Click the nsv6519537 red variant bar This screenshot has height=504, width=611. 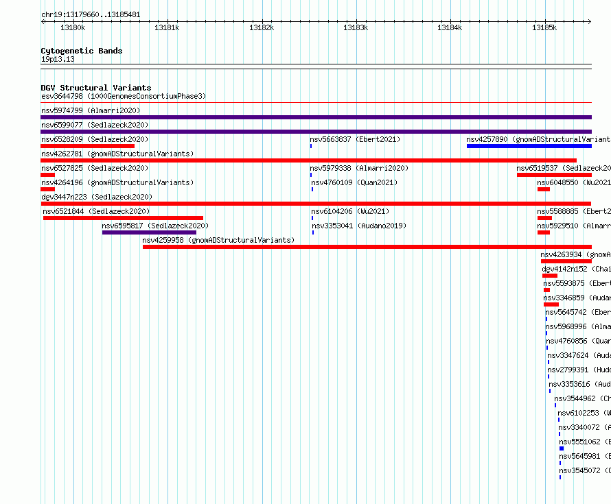[554, 175]
